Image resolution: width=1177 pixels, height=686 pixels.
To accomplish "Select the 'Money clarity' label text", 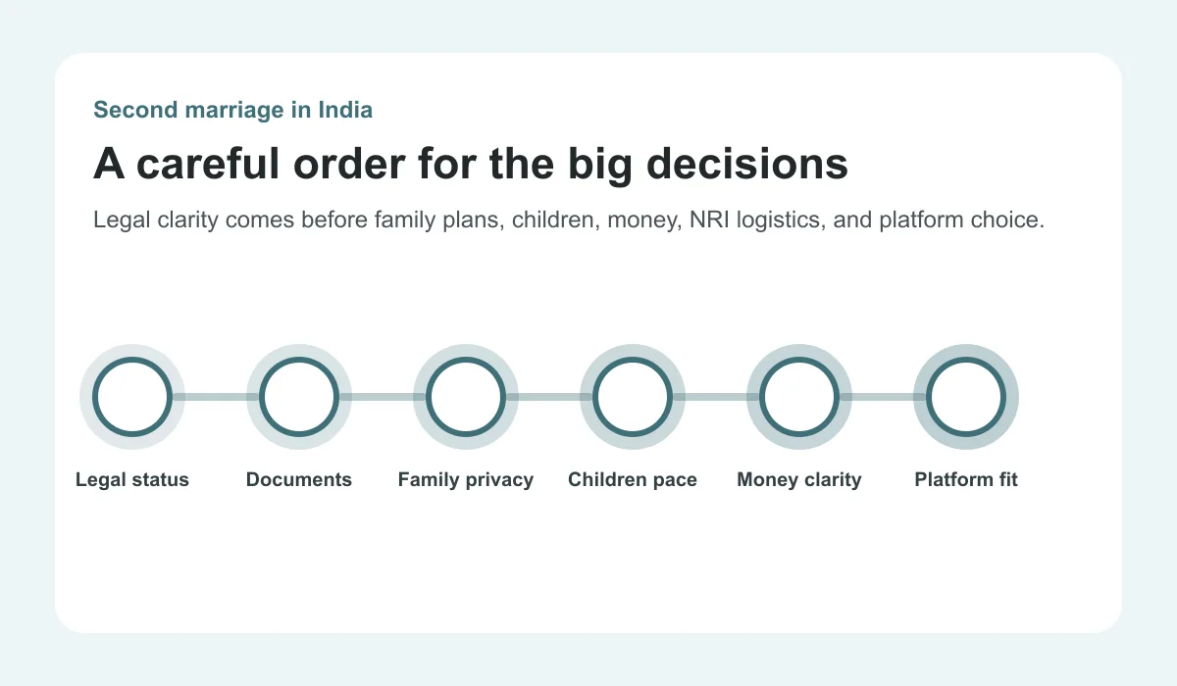I will (x=799, y=480).
